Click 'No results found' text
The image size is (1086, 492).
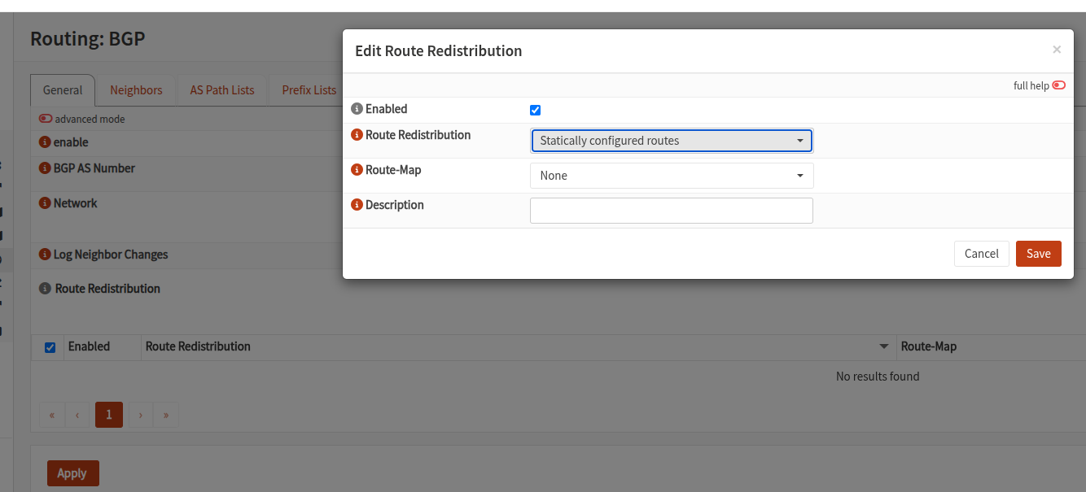[x=878, y=377]
